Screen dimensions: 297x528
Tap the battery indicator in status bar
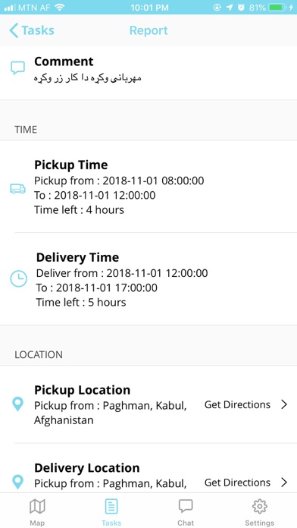pyautogui.click(x=278, y=7)
